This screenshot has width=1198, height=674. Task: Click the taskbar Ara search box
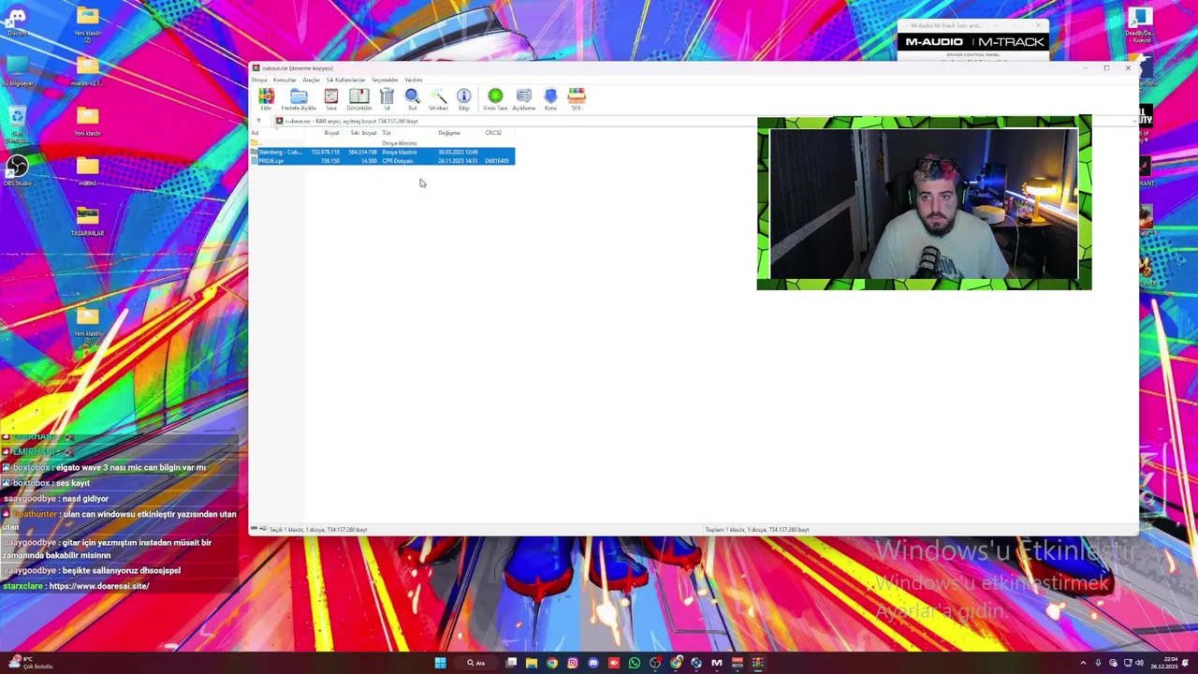pyautogui.click(x=477, y=663)
